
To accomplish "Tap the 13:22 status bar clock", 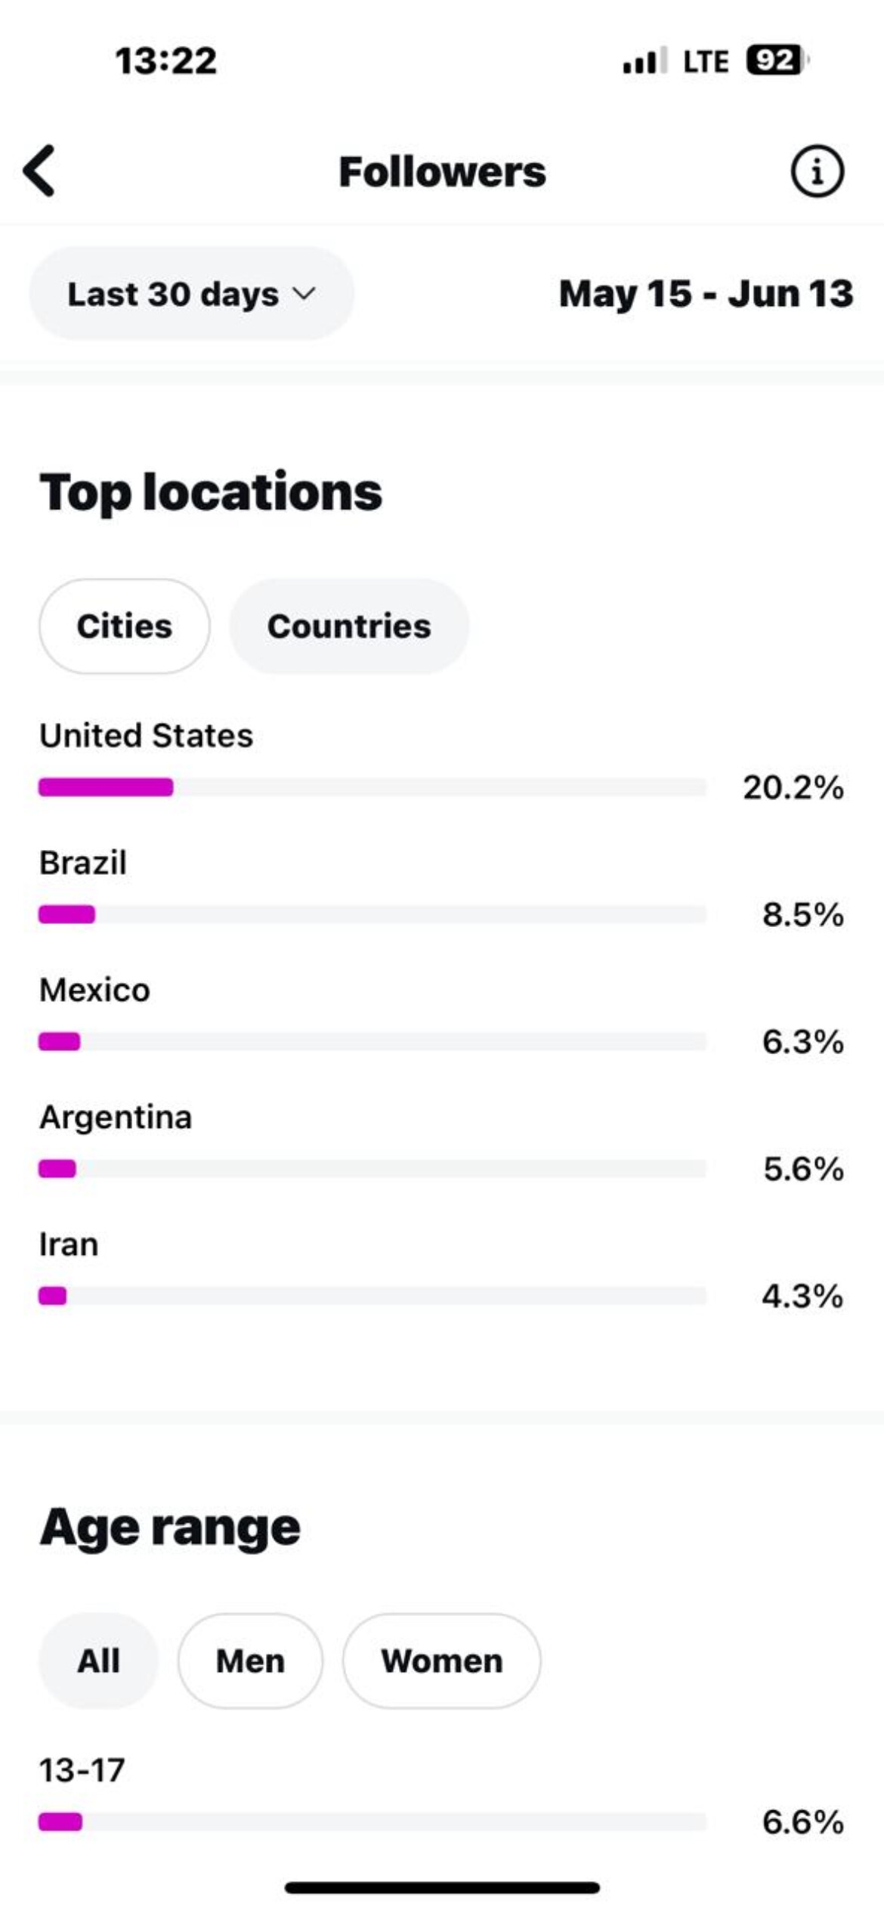I will [x=165, y=61].
